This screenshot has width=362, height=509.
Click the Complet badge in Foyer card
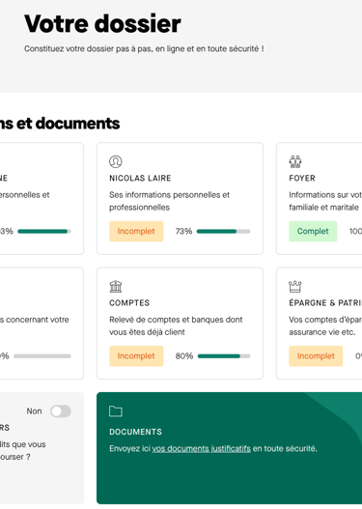click(313, 231)
